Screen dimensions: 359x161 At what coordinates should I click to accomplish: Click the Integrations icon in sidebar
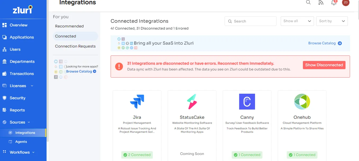10,133
